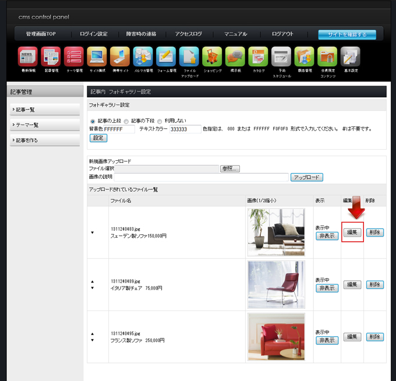Go to 管理画面TOP in the top menu
This screenshot has height=381, width=396.
[41, 34]
